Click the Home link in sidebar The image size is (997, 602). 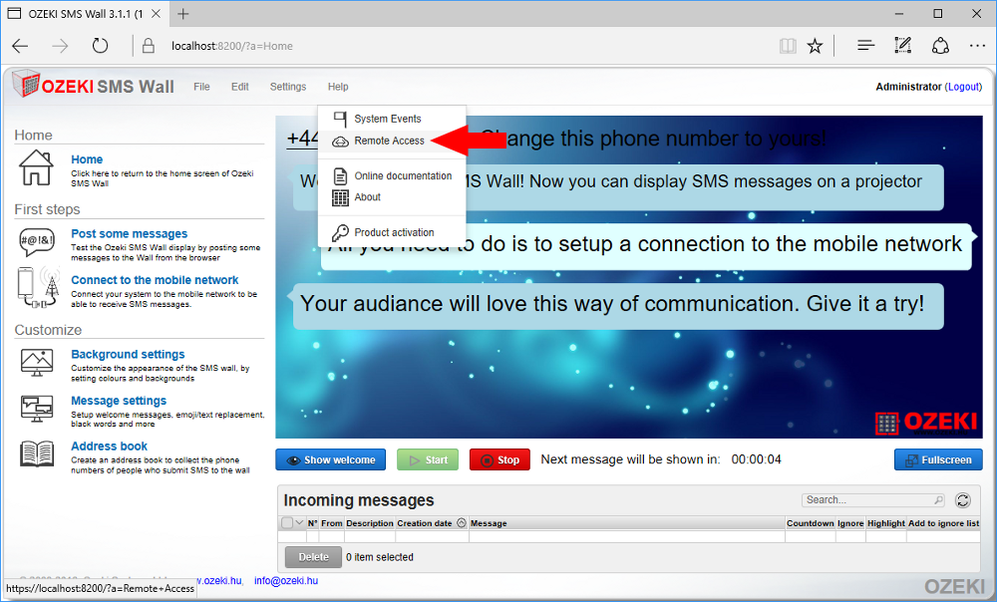coord(87,159)
